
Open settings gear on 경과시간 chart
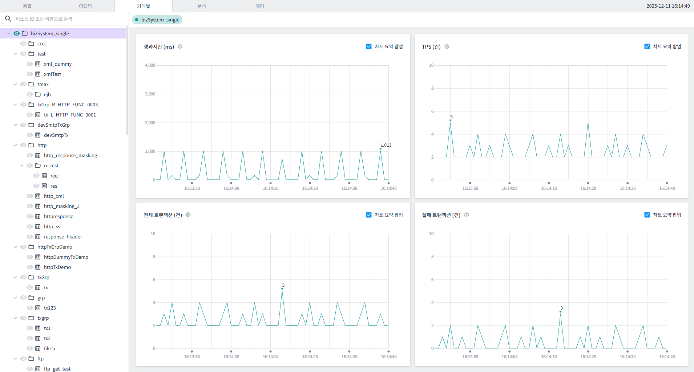pos(180,46)
